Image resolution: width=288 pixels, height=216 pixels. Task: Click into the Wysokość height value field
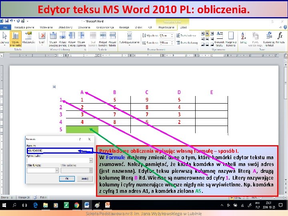pyautogui.click(x=165, y=36)
